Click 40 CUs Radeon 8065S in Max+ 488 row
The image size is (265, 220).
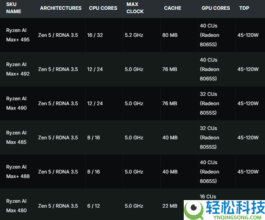tap(209, 172)
